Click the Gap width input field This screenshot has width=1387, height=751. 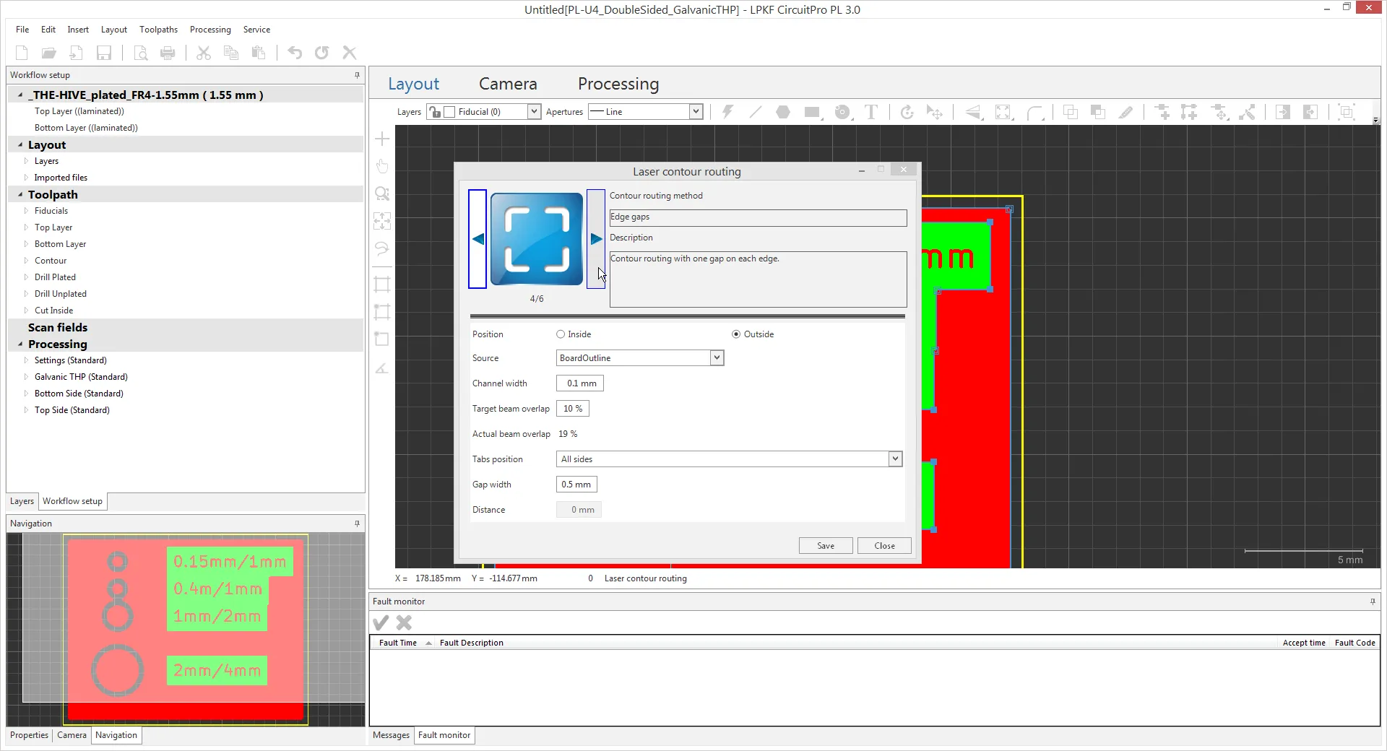click(576, 485)
